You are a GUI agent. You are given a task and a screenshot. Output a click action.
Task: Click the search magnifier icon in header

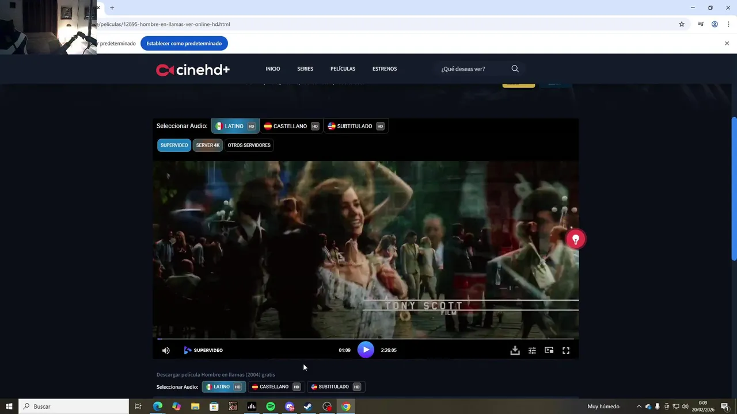(x=515, y=69)
